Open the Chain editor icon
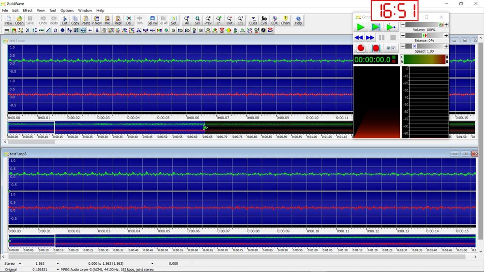The height and width of the screenshot is (272, 484). tap(286, 20)
